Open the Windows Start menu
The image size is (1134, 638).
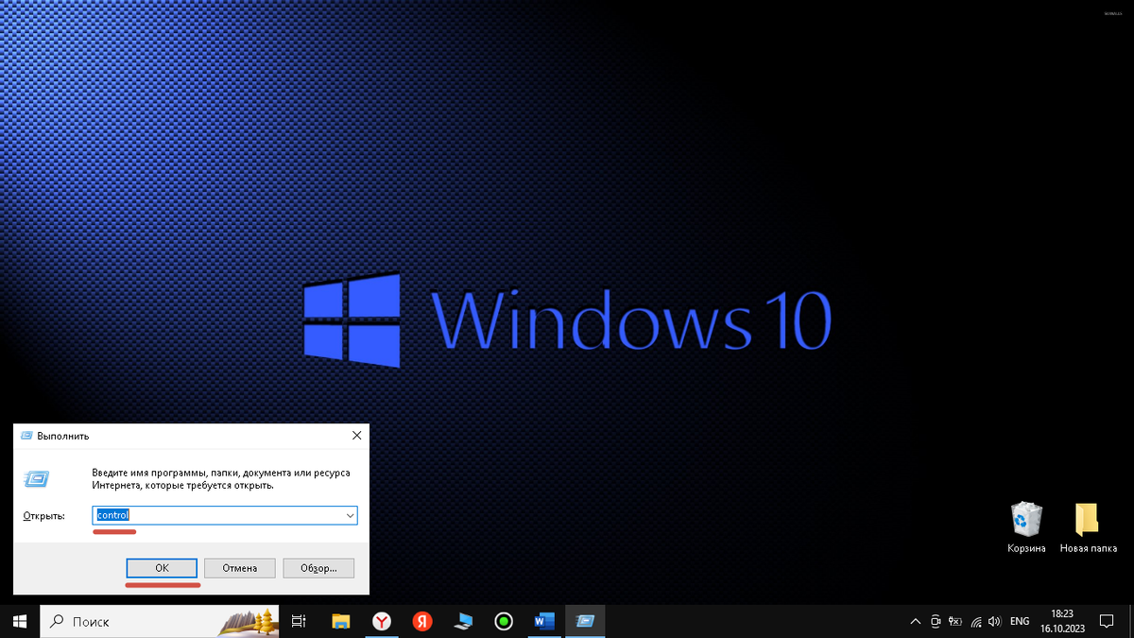(19, 621)
